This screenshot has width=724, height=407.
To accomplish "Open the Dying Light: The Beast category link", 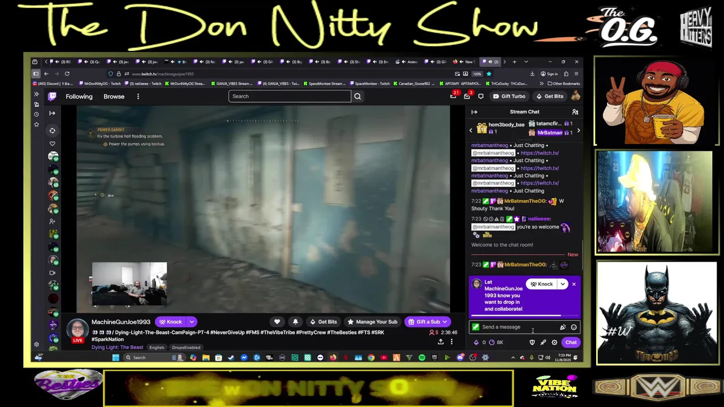I will click(x=117, y=347).
